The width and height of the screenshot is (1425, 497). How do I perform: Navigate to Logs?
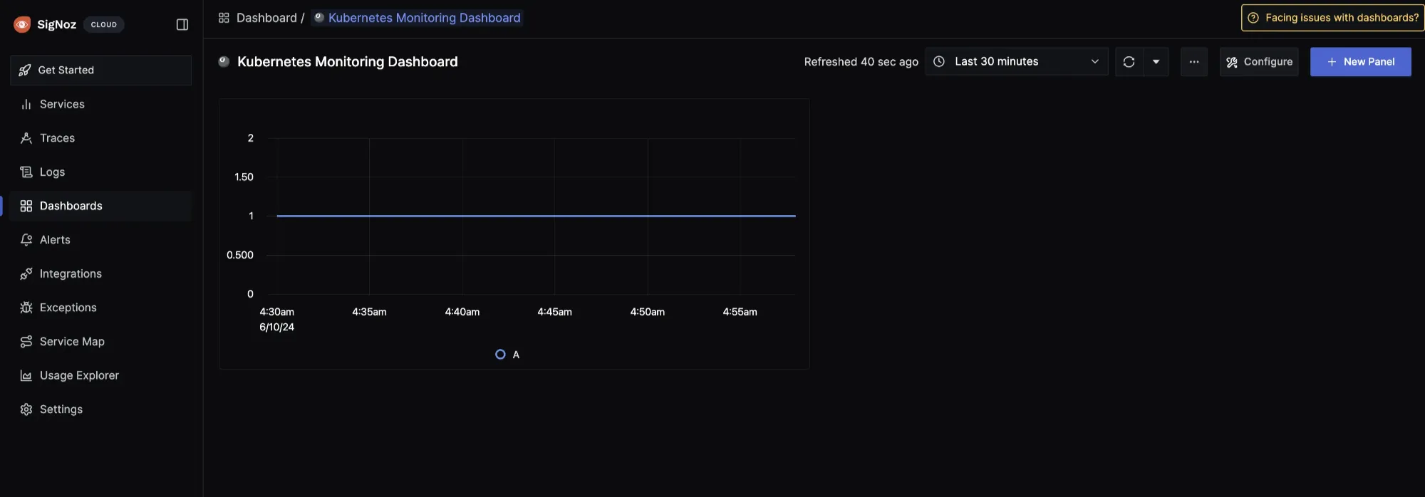[101, 172]
